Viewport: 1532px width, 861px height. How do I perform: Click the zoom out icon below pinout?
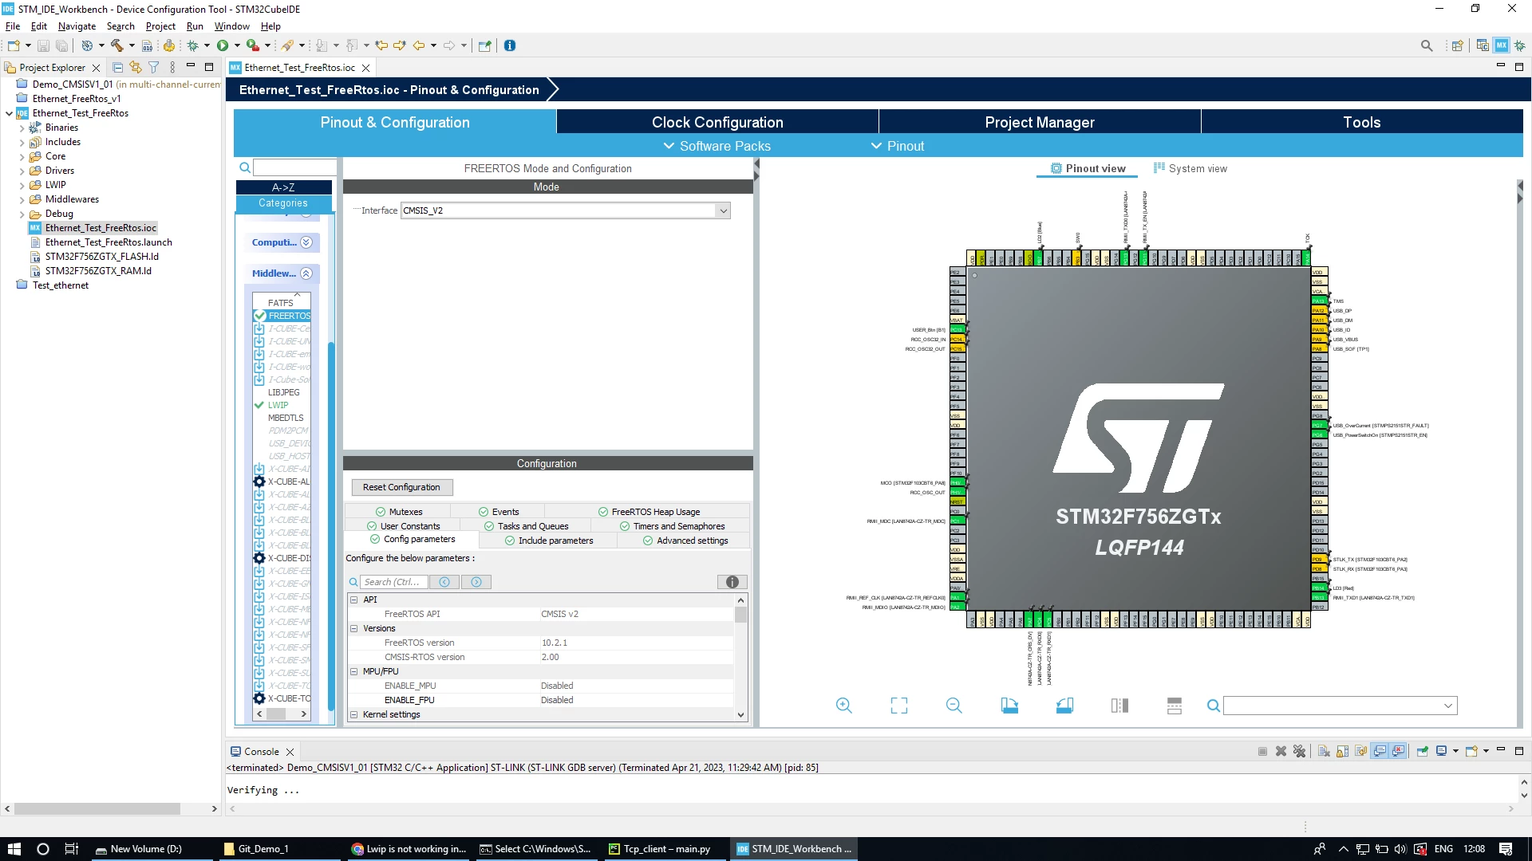pos(954,706)
